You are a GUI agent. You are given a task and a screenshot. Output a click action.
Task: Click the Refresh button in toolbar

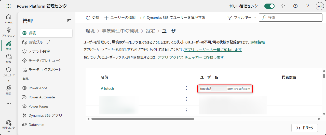[93, 18]
